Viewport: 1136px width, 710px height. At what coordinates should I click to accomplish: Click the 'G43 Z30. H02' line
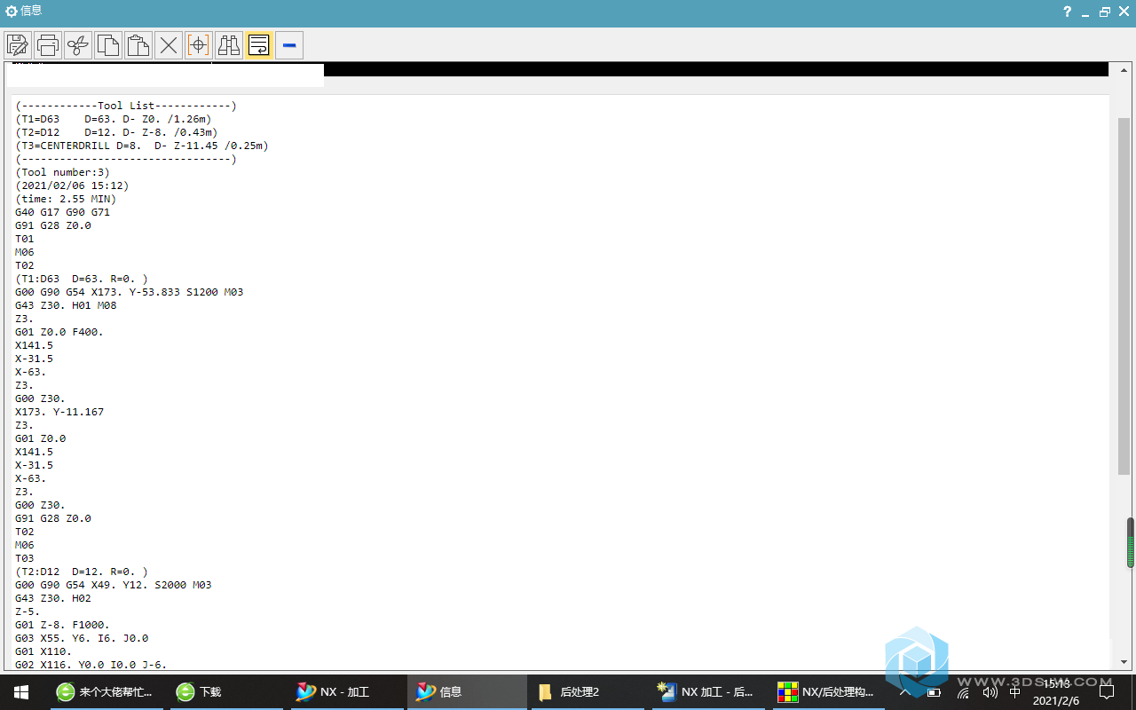point(53,598)
